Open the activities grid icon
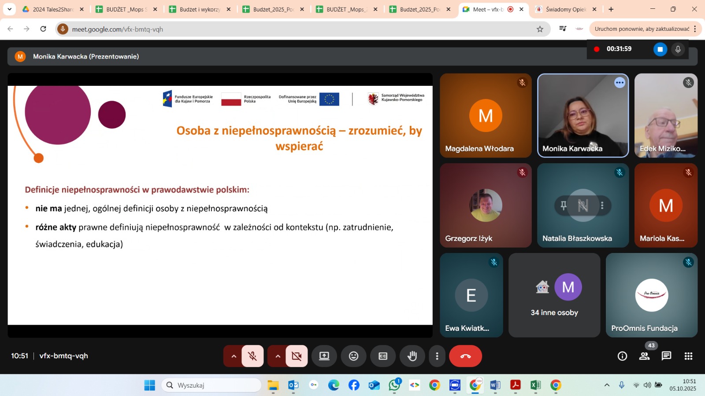705x396 pixels. [x=688, y=356]
